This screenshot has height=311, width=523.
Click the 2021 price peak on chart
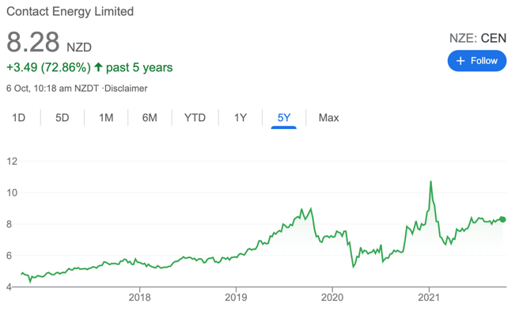tap(430, 182)
